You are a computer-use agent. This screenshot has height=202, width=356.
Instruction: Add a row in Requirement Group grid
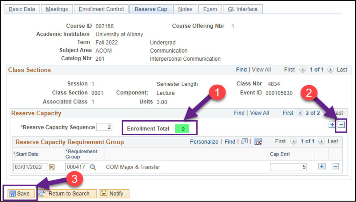point(321,166)
